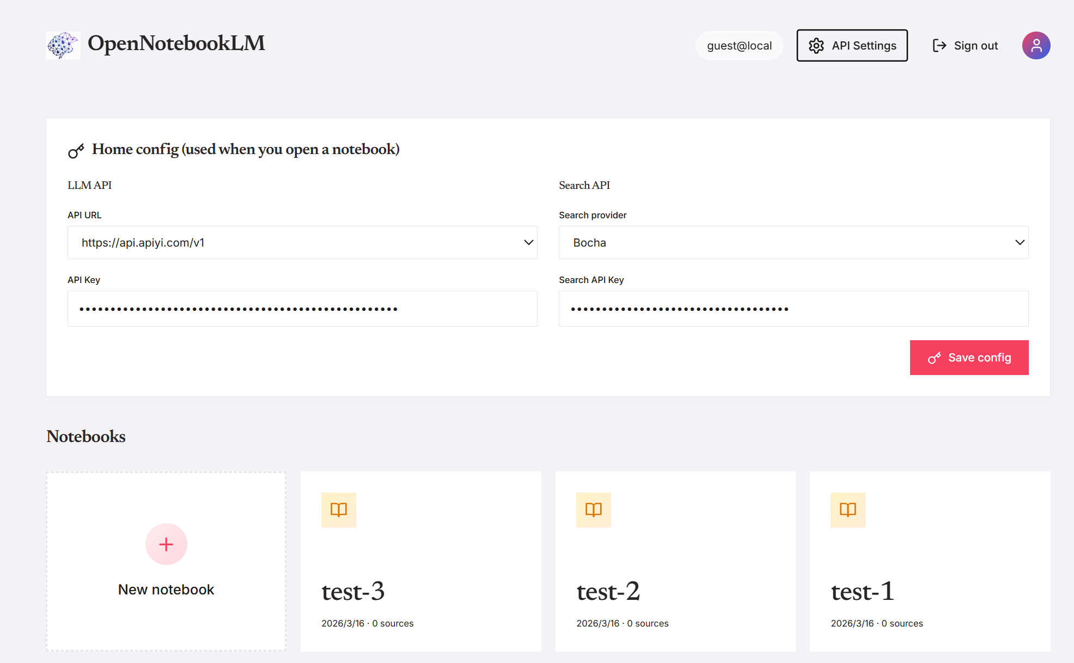Image resolution: width=1074 pixels, height=663 pixels.
Task: Click the guest@local account badge
Action: (x=740, y=46)
